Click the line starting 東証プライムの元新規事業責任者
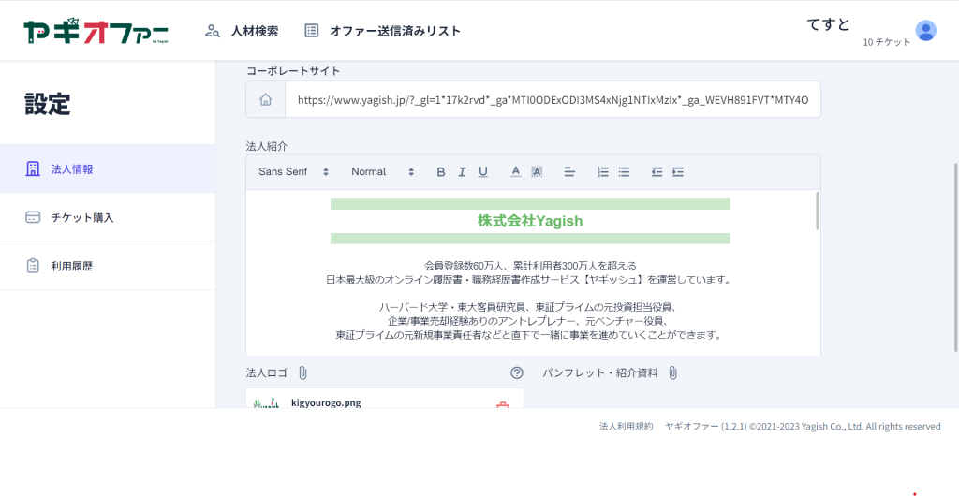 coord(530,335)
